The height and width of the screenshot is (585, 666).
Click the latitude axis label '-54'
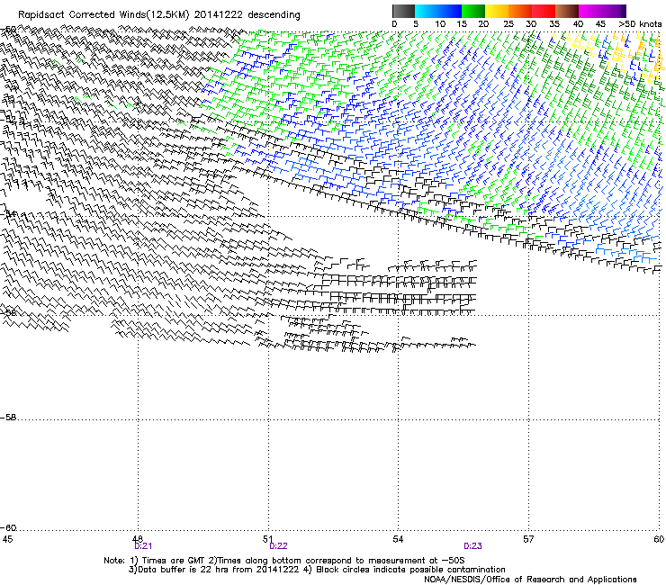(8, 213)
